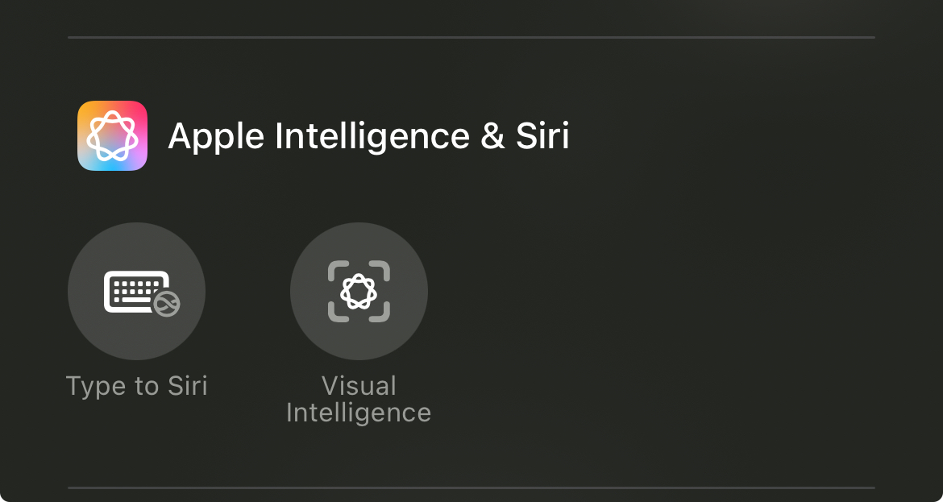Click the word "Siri" in the section heading
Screen dimensions: 943x502
pos(542,136)
